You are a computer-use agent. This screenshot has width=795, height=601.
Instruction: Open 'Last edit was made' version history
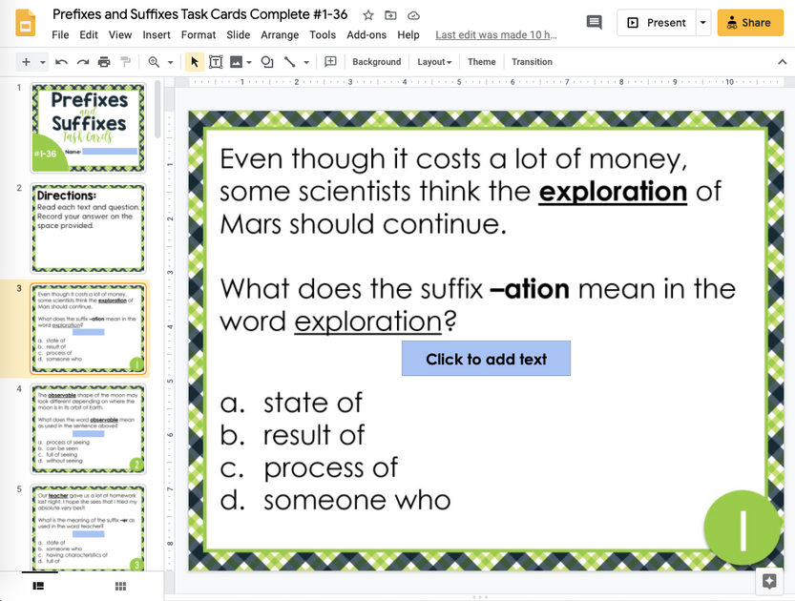tap(496, 35)
